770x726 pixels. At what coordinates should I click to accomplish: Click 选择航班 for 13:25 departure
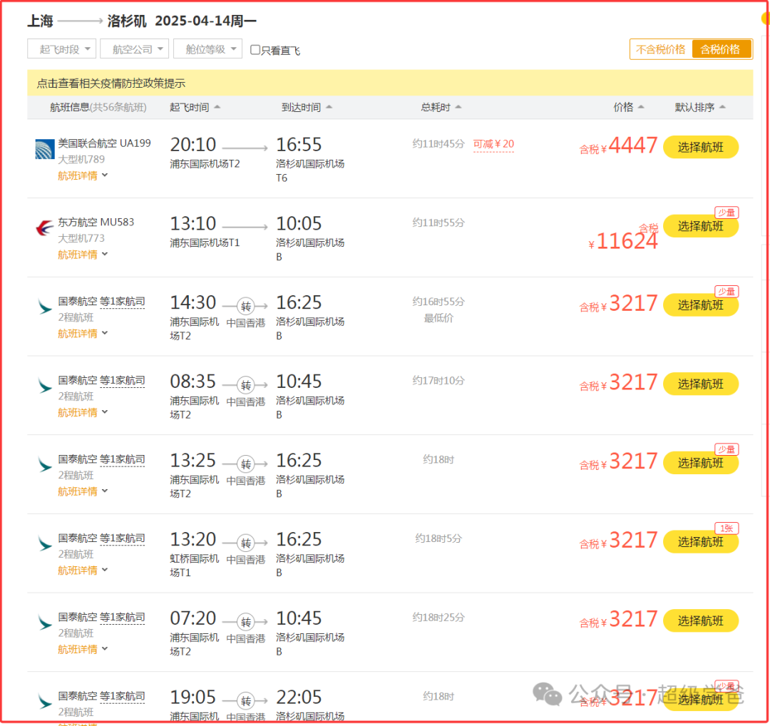[701, 464]
